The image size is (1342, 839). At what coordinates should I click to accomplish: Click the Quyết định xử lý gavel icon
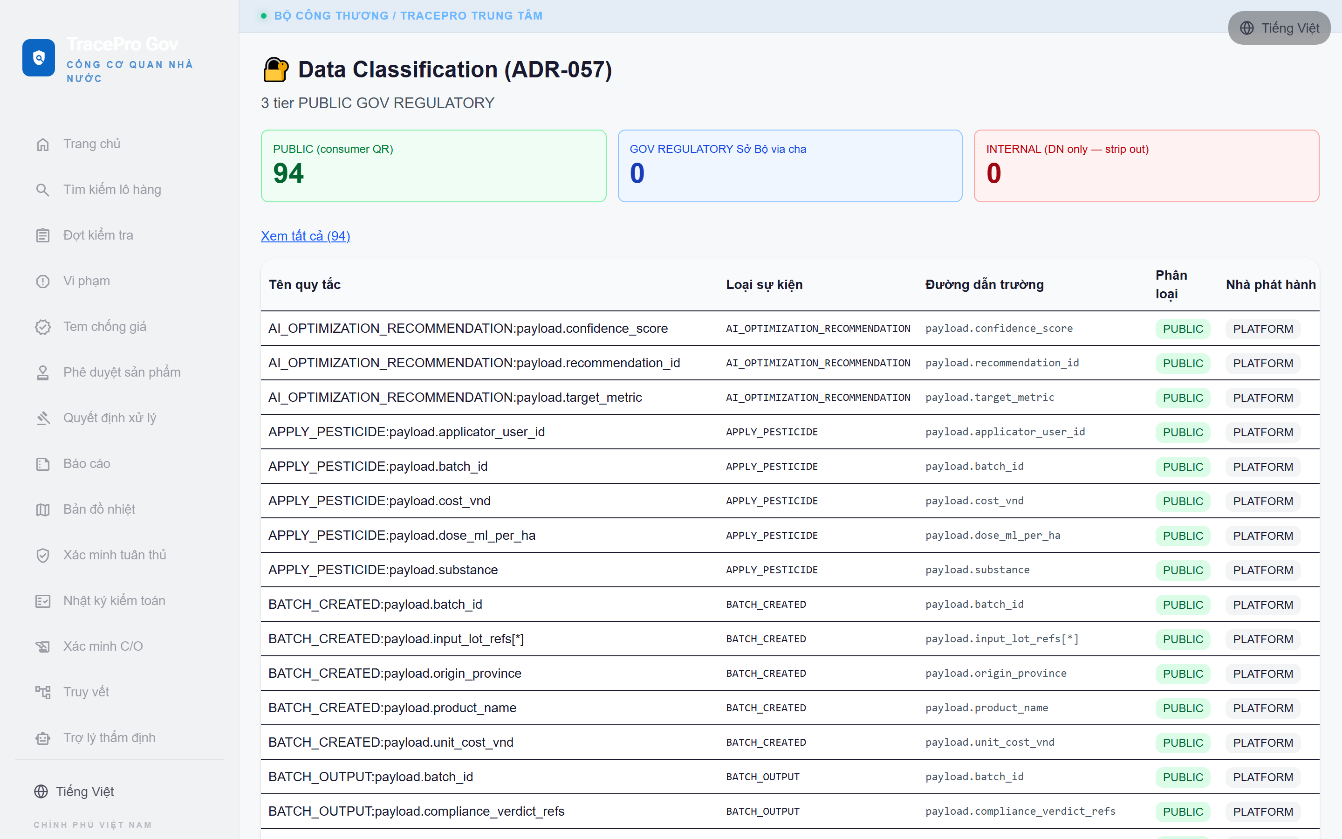43,418
